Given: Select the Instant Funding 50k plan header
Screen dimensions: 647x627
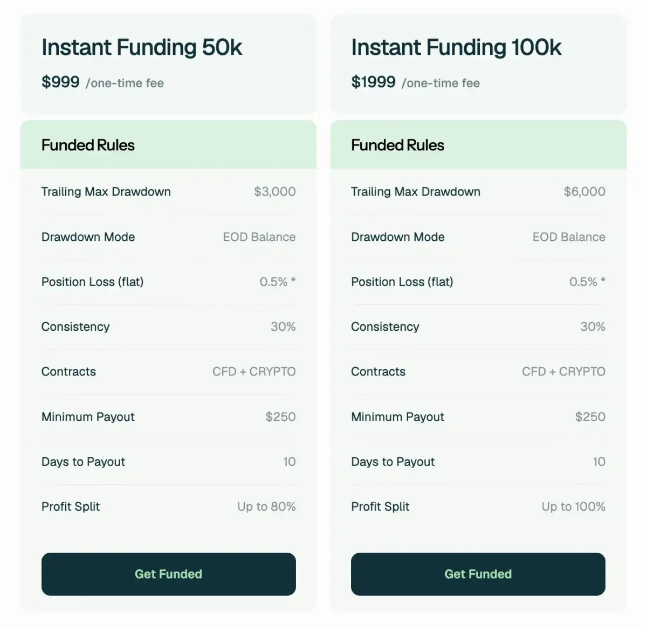Looking at the screenshot, I should tap(142, 47).
